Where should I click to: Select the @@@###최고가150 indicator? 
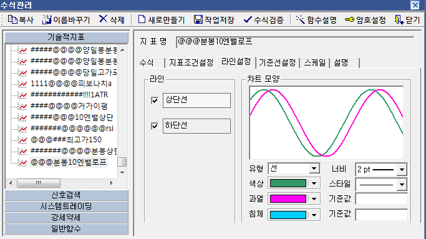pos(66,140)
